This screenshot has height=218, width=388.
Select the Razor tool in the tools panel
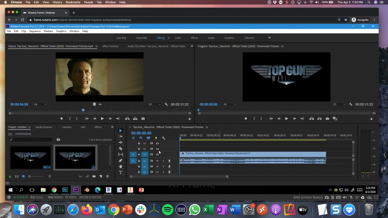point(121,148)
